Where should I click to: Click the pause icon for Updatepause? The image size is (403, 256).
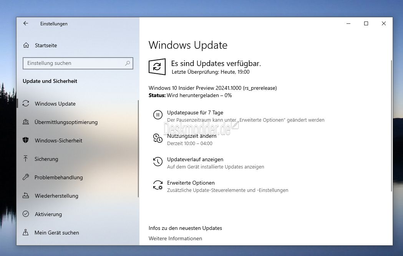(x=158, y=114)
